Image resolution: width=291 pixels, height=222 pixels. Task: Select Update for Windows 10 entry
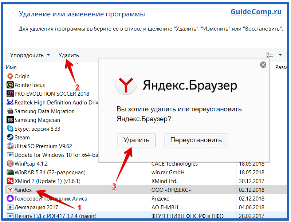(x=56, y=155)
